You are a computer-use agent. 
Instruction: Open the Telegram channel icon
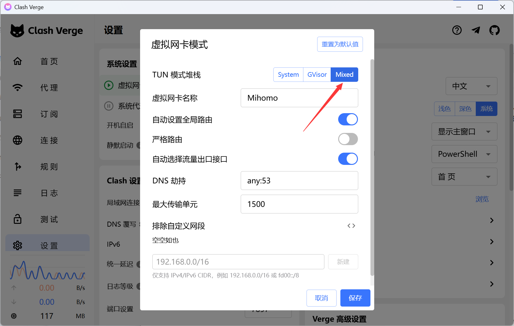click(x=476, y=30)
